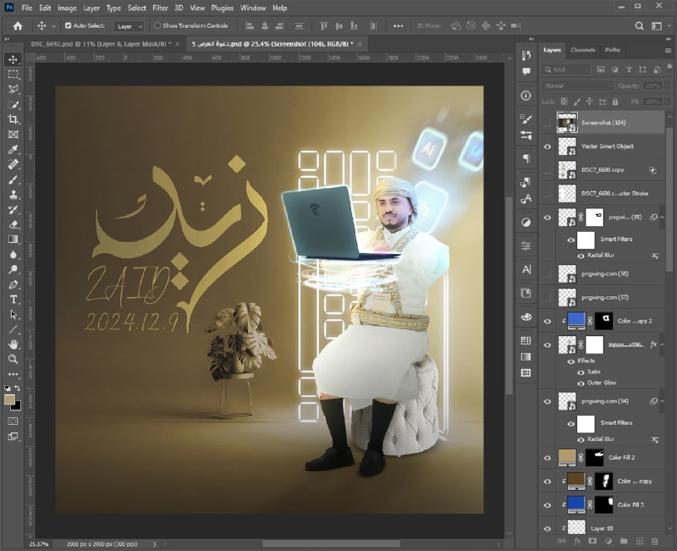This screenshot has width=677, height=551.
Task: Click the foreground color swatch
Action: click(9, 399)
